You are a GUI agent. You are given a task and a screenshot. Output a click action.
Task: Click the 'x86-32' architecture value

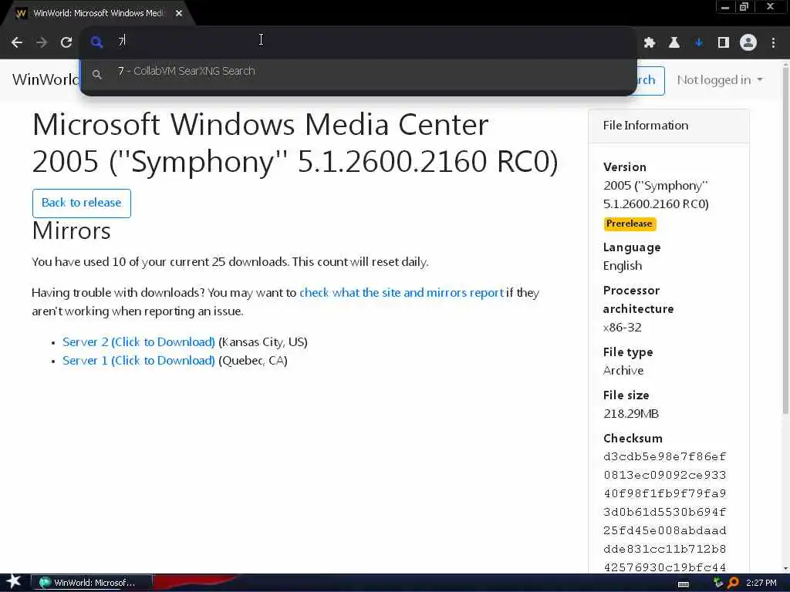click(623, 327)
